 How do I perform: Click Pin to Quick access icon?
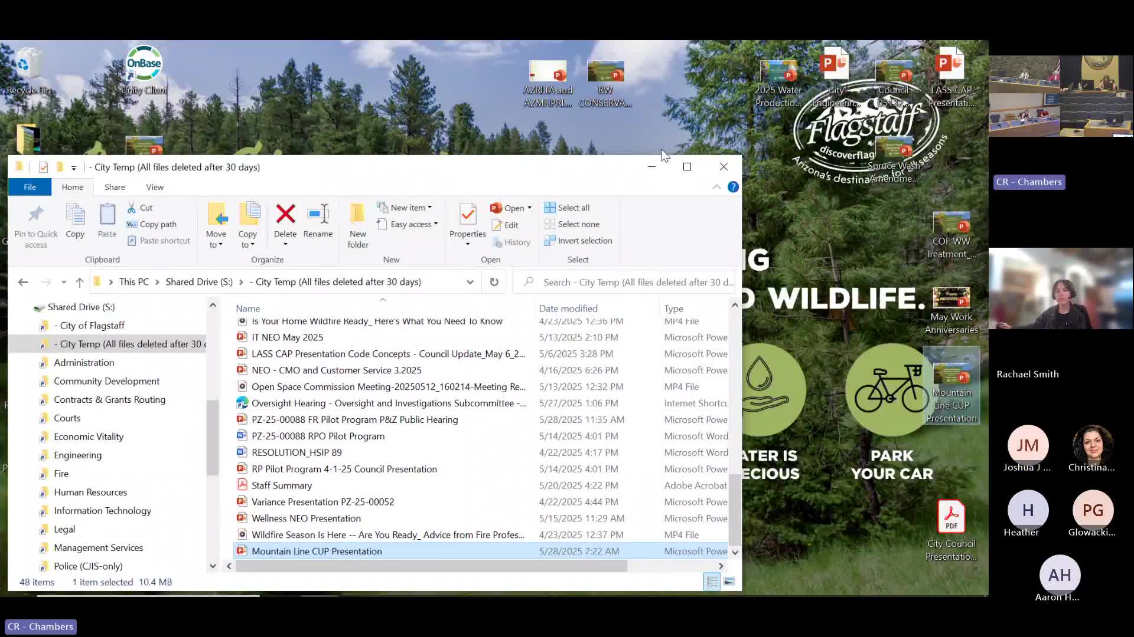pyautogui.click(x=35, y=214)
